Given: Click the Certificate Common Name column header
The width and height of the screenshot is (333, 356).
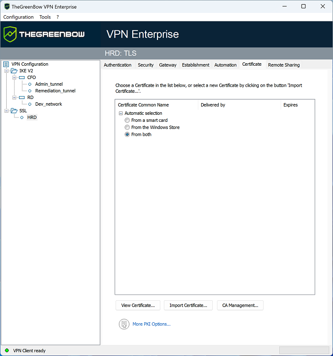Looking at the screenshot, I should (157, 105).
